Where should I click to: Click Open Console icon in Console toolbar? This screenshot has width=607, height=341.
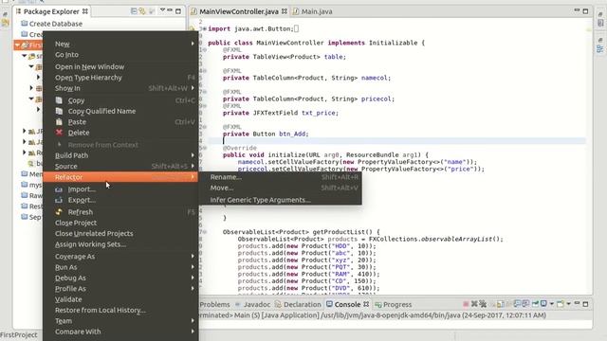[x=561, y=304]
